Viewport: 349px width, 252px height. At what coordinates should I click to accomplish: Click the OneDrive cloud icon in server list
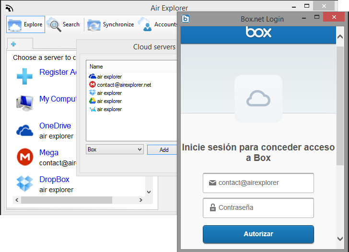(25, 130)
